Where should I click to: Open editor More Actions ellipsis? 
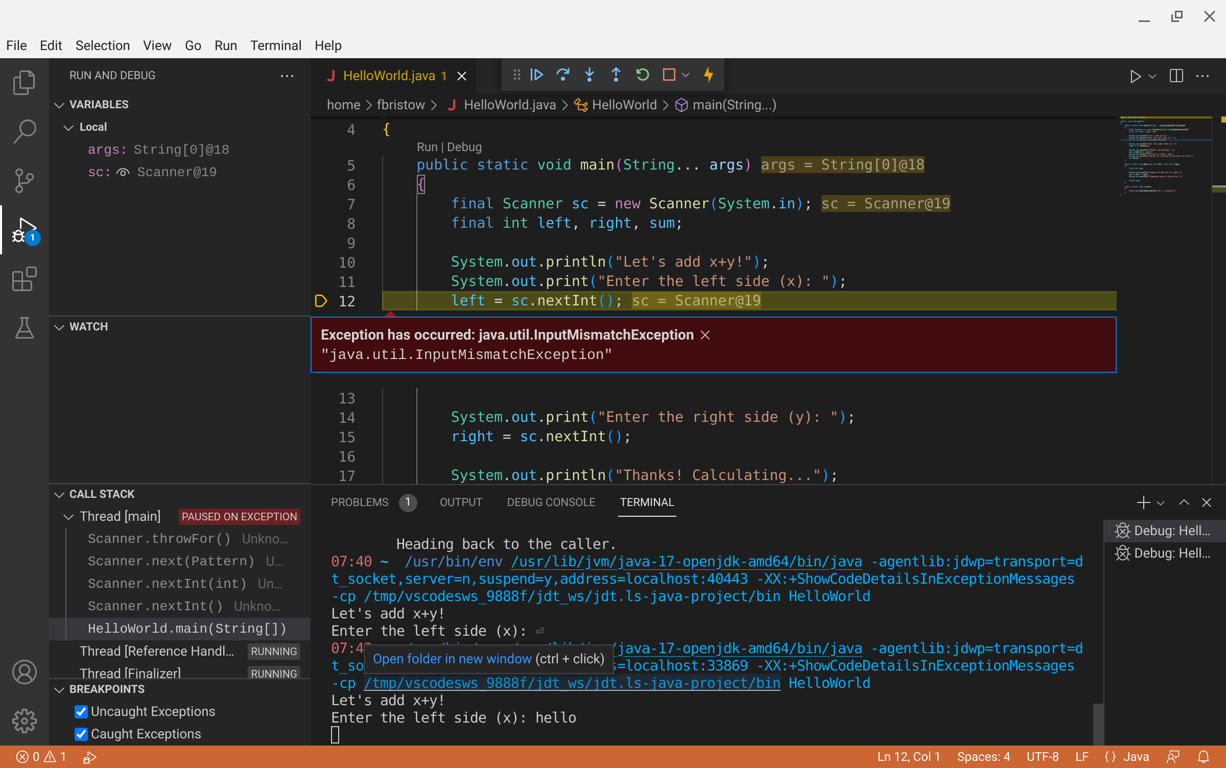pyautogui.click(x=1203, y=76)
